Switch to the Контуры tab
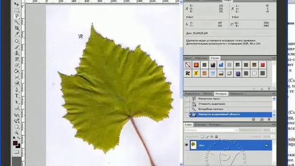Image resolution: width=295 pixels, height=166 pixels. click(215, 125)
